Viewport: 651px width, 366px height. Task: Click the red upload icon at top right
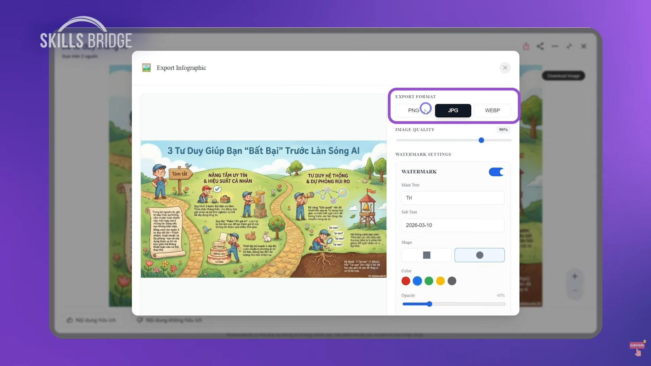coord(526,46)
